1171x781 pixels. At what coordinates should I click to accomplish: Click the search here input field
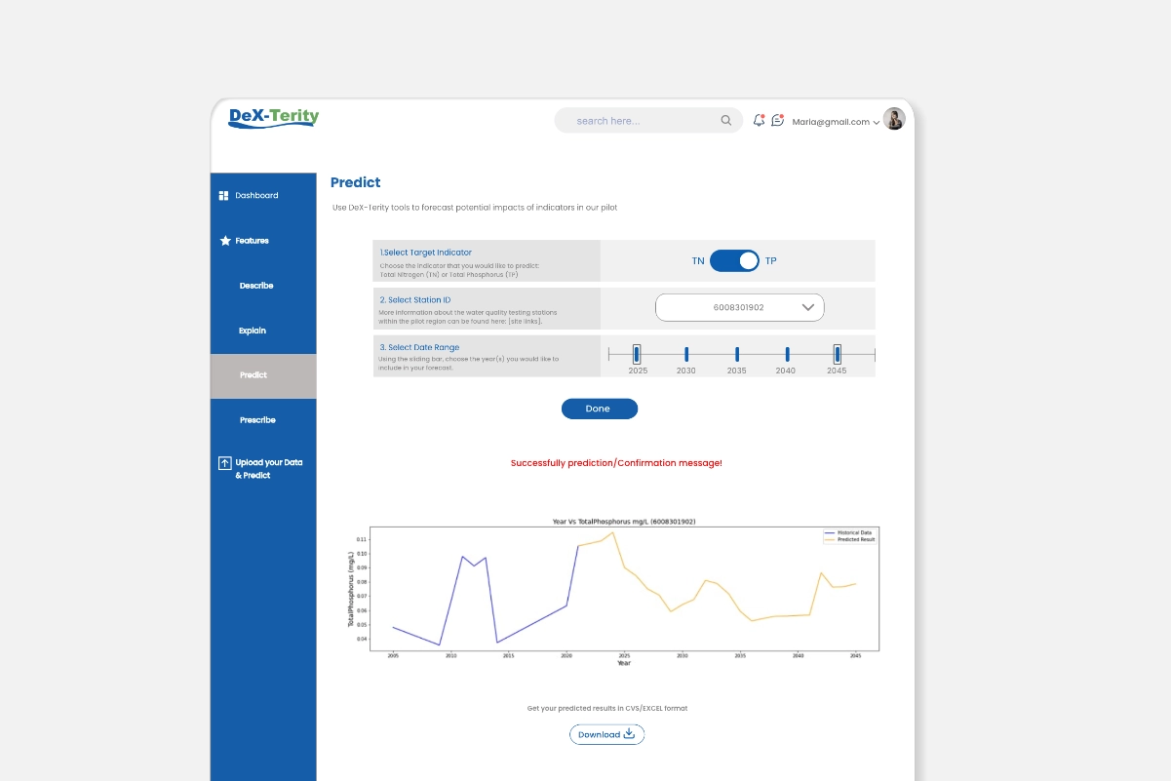[648, 121]
